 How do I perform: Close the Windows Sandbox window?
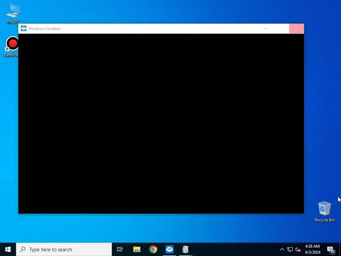(296, 29)
